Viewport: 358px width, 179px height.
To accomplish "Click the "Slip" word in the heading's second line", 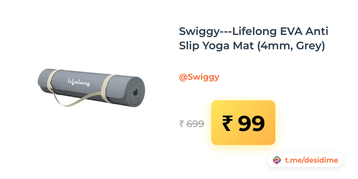I will pyautogui.click(x=189, y=46).
